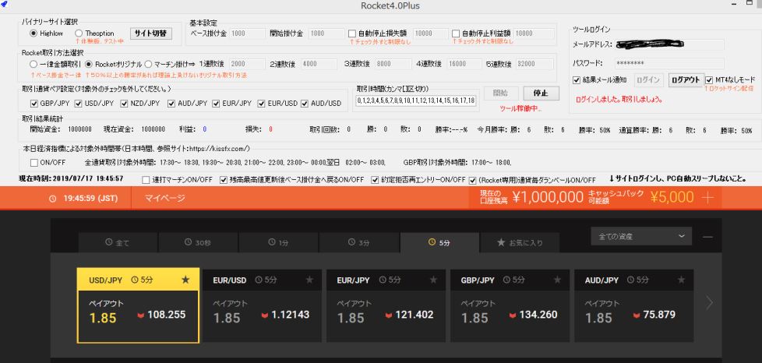Toggle 残高最高値更新後ベース掛け金へ戻る checkbox
The height and width of the screenshot is (363, 762).
(x=224, y=180)
